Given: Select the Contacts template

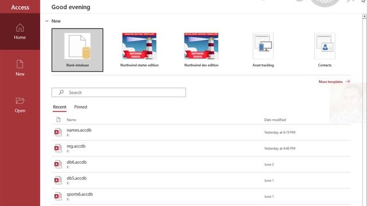Looking at the screenshot, I should [325, 50].
